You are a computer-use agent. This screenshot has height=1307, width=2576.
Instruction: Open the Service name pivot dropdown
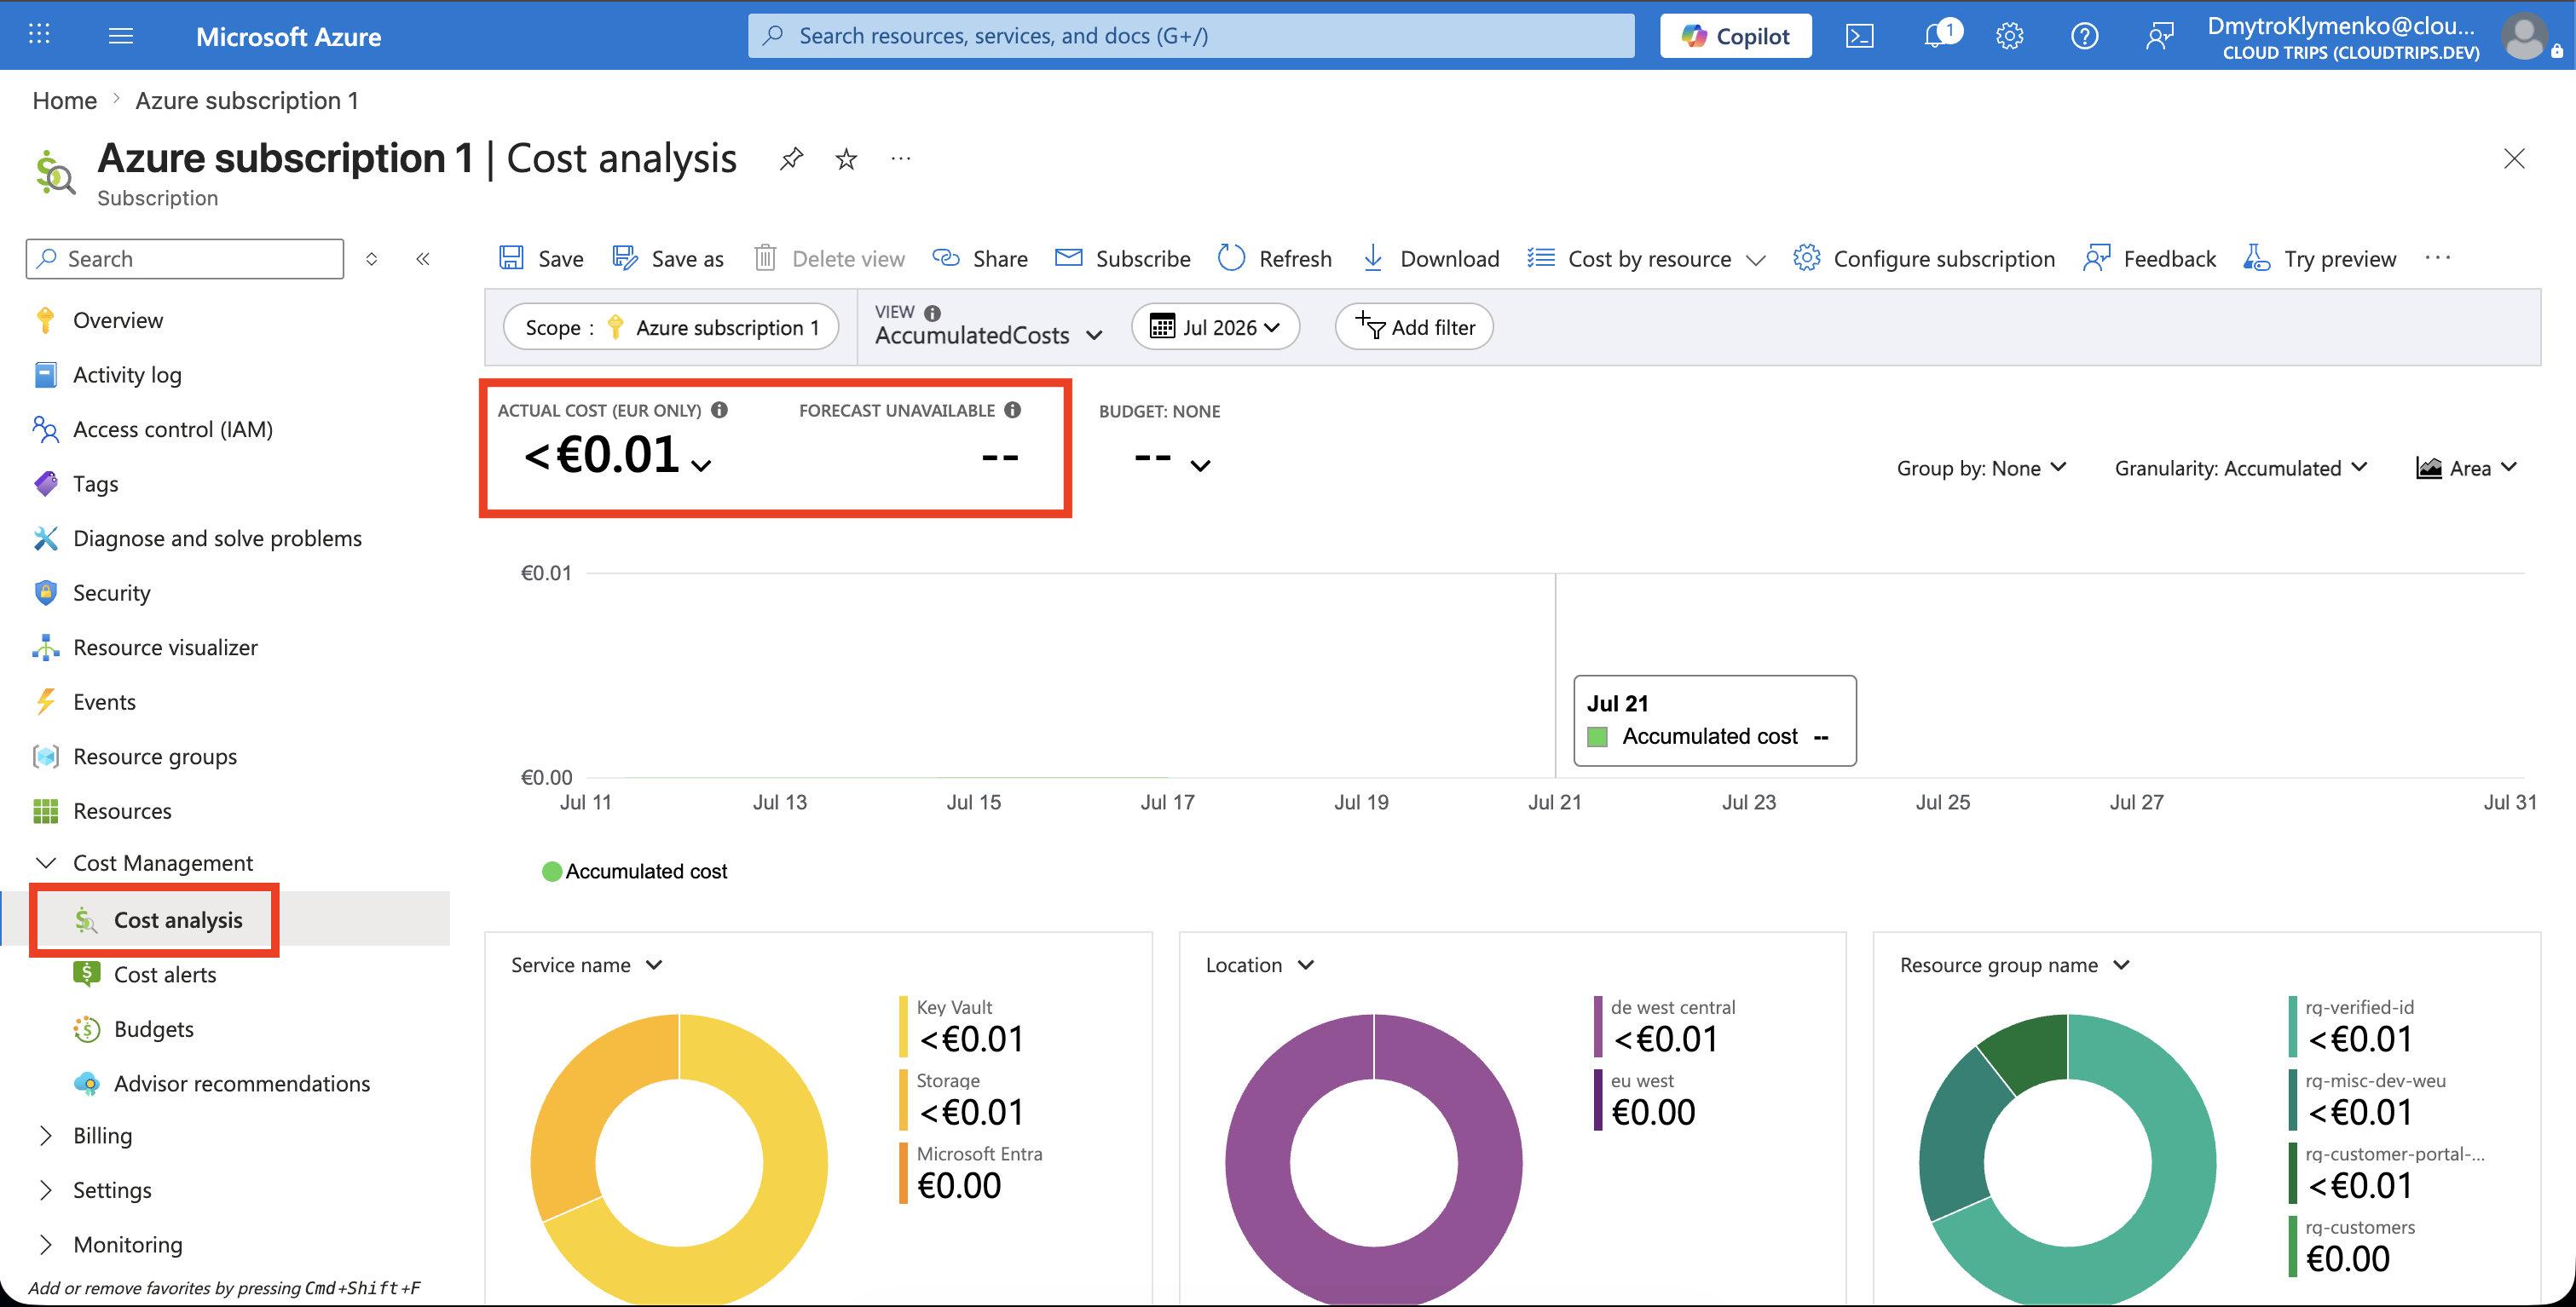pos(587,965)
